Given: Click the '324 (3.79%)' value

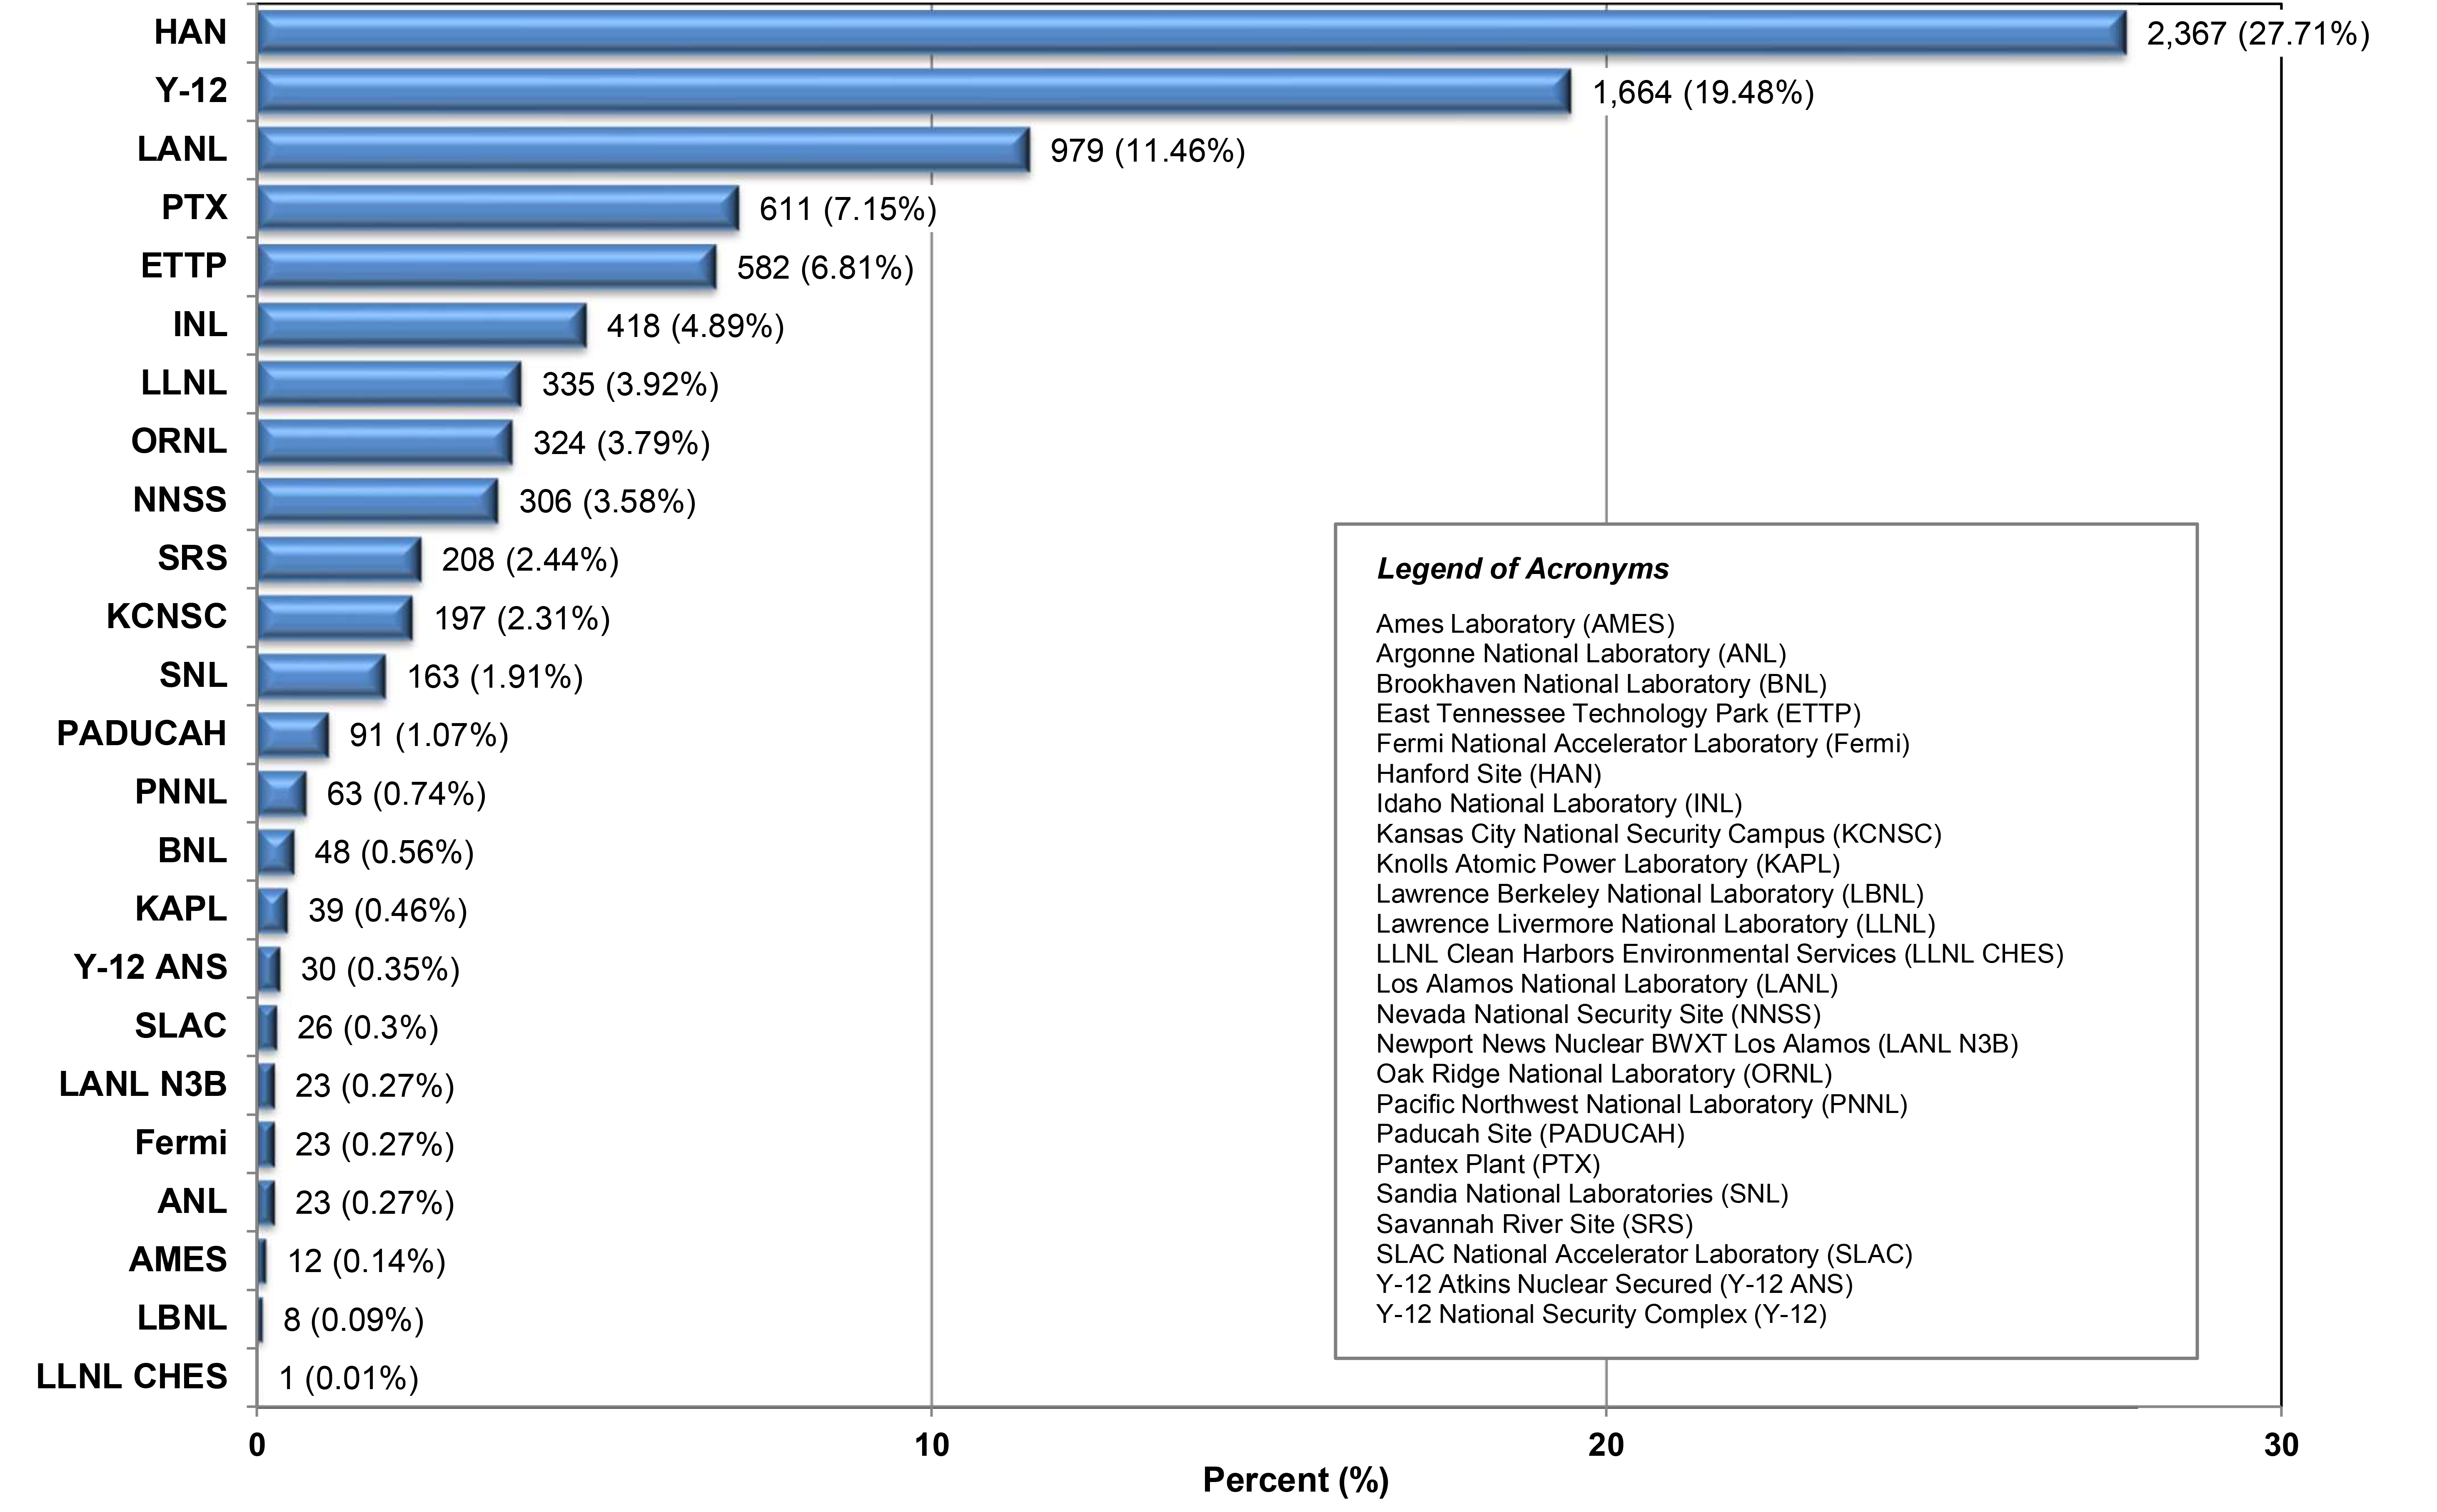Looking at the screenshot, I should (621, 443).
